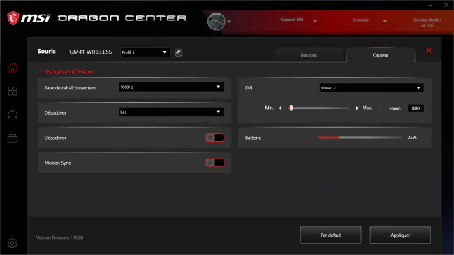Viewport: 454px width, 255px height.
Task: Click the DPI value field showing 800
Action: pos(416,108)
